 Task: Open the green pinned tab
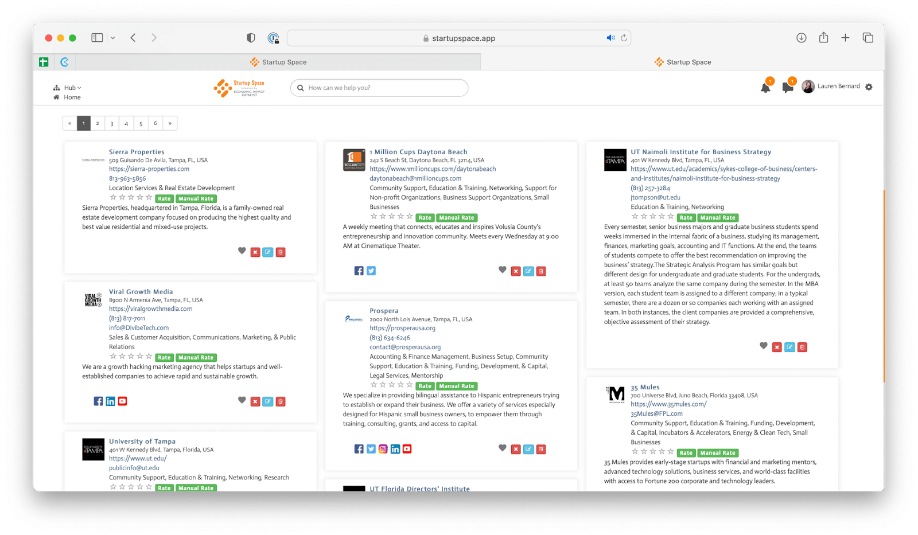coord(44,62)
